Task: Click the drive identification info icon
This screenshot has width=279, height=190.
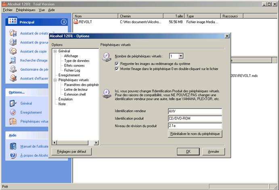Action: (107, 94)
